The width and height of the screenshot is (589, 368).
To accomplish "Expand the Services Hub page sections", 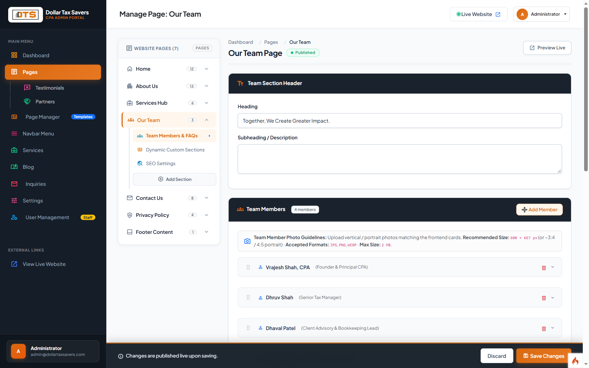I will click(x=206, y=103).
